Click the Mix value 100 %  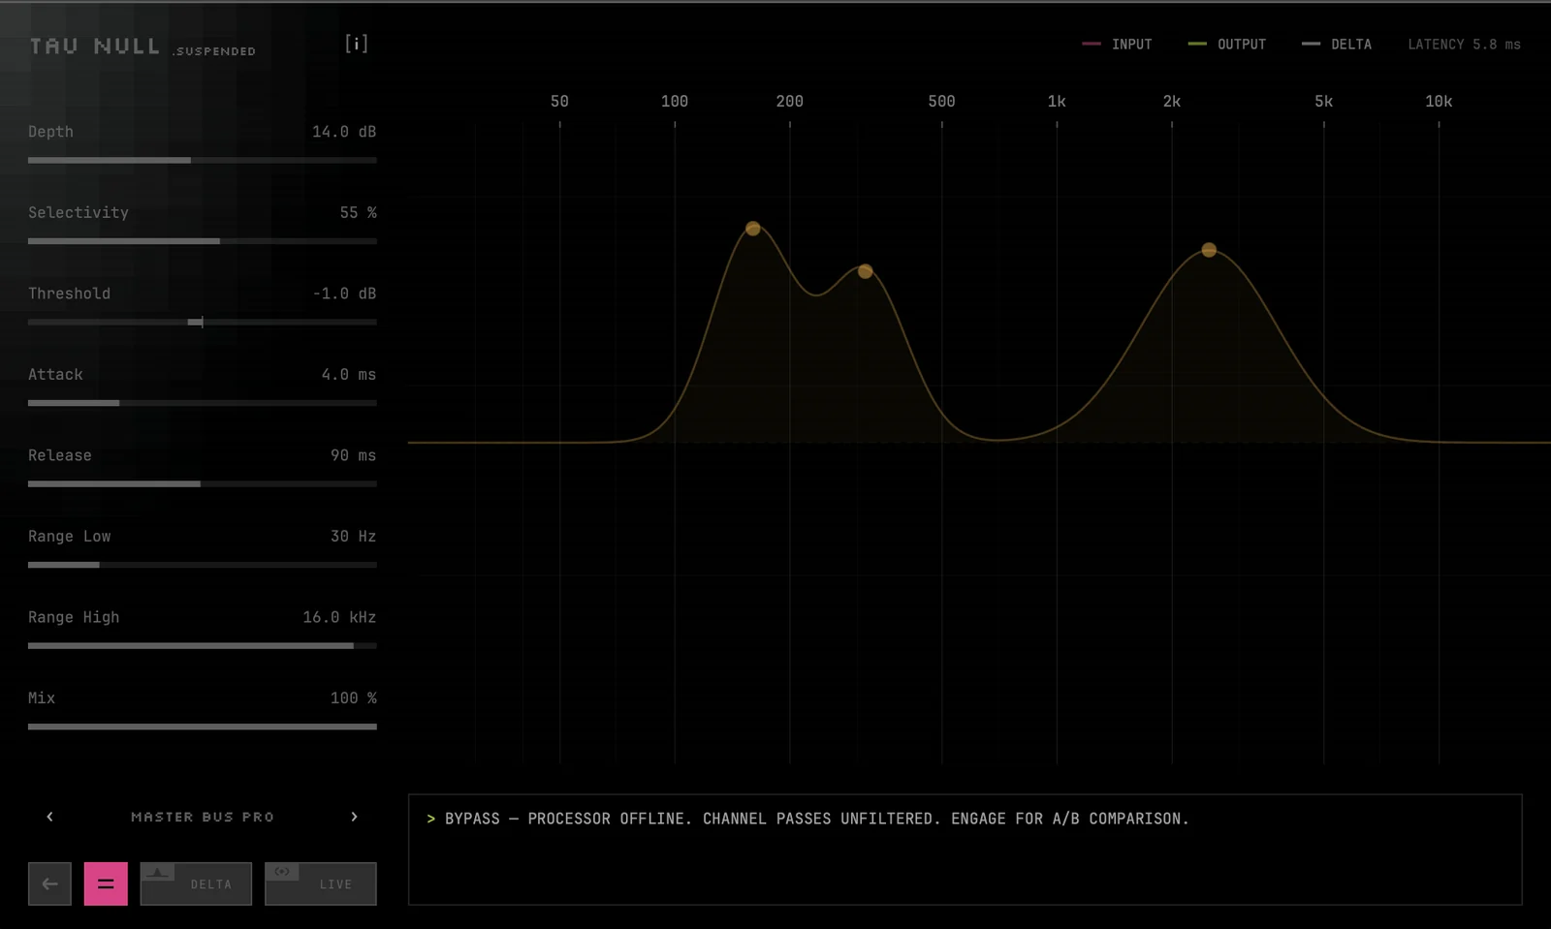click(353, 697)
